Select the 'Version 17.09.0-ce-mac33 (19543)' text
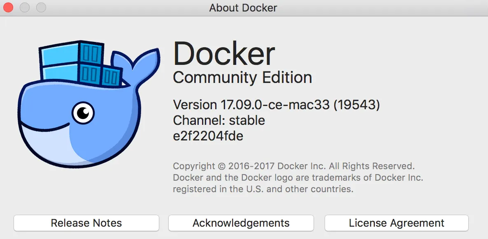Viewport: 488px width, 239px height. 277,105
